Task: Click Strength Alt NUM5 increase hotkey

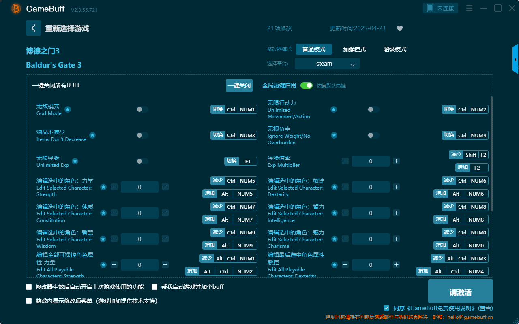Action: (230, 194)
